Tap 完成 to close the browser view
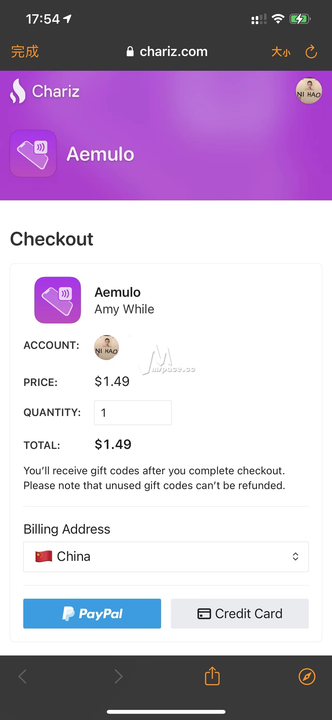Viewport: 332px width, 720px height. tap(25, 52)
